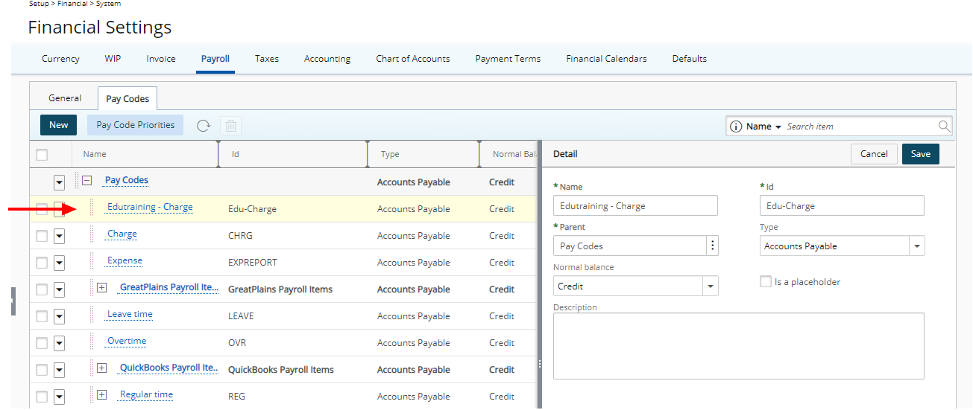Collapse the Pay Codes tree root
This screenshot has height=410, width=973.
point(87,180)
